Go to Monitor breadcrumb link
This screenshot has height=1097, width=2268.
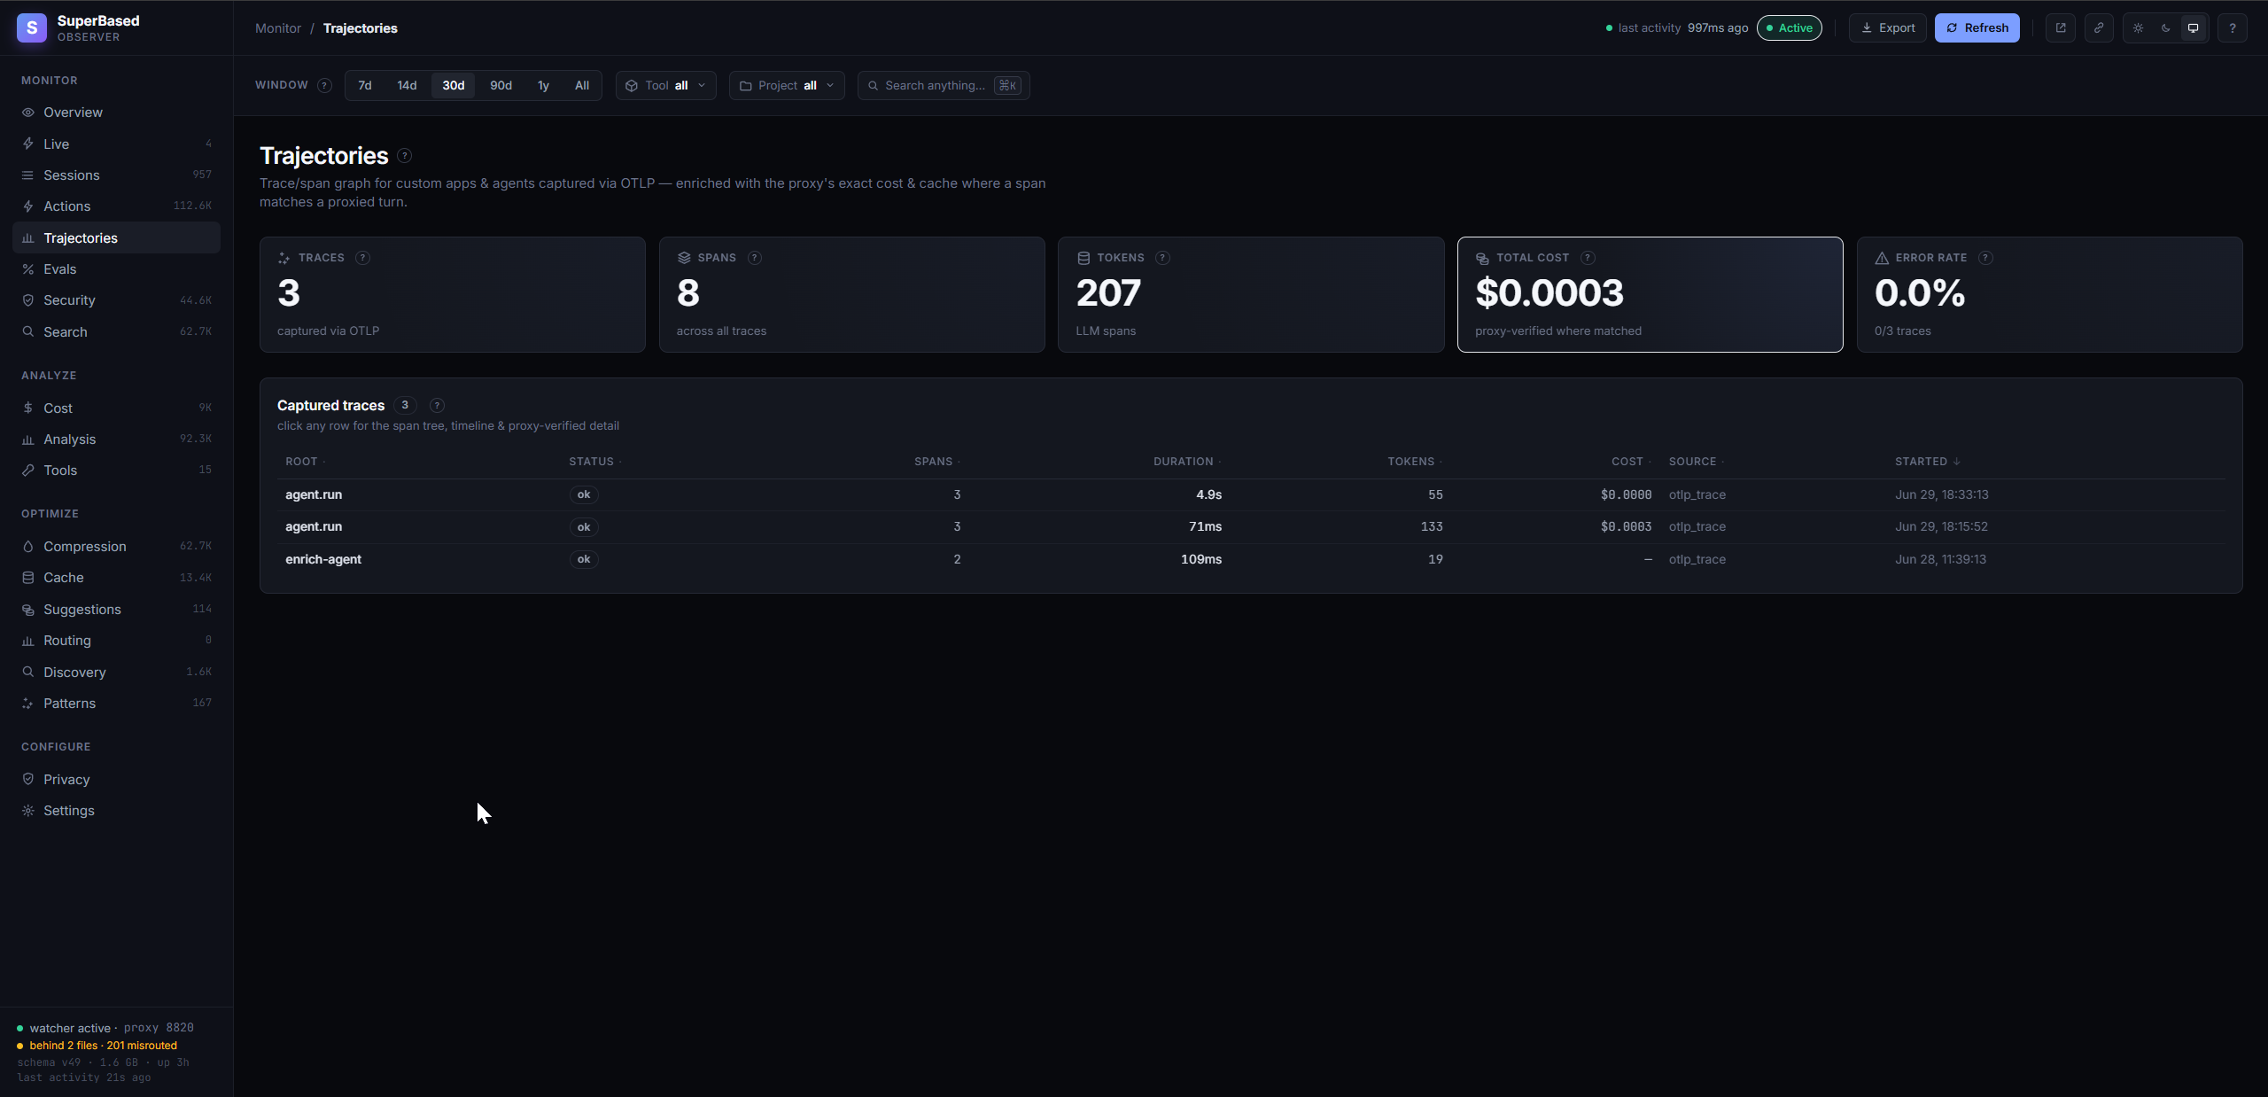point(278,28)
